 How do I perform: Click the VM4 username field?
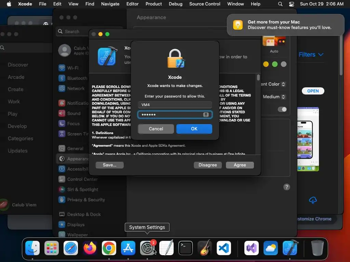click(175, 105)
